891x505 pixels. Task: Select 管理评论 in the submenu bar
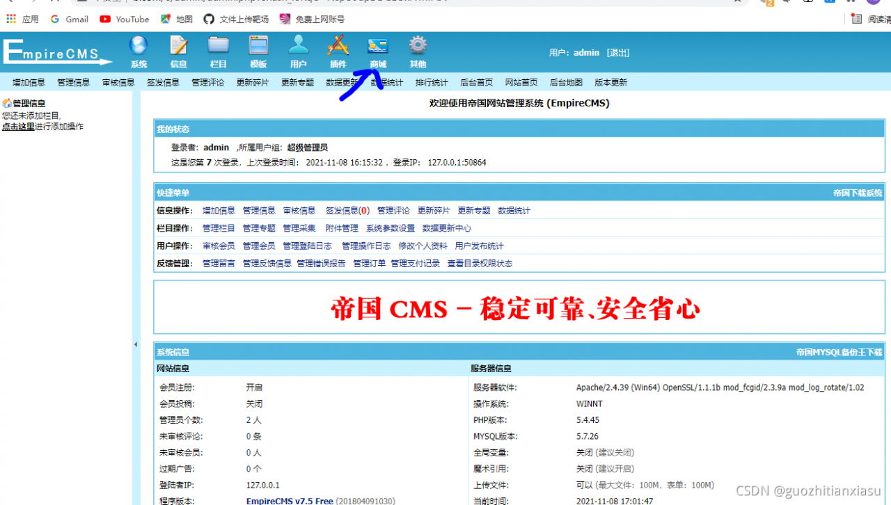[208, 82]
